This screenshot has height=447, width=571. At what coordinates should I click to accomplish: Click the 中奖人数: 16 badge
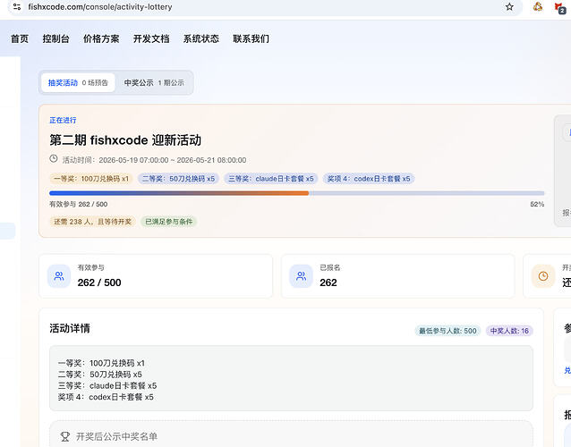[x=509, y=331]
